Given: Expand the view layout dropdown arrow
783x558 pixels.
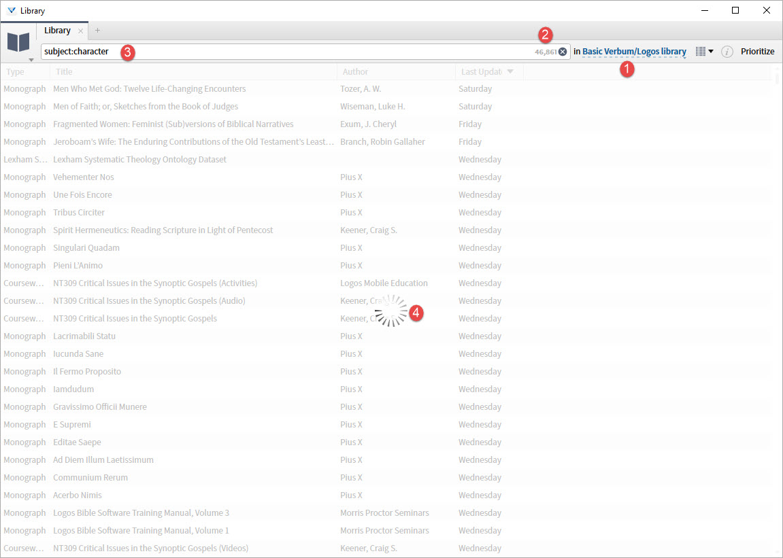Looking at the screenshot, I should tap(711, 52).
